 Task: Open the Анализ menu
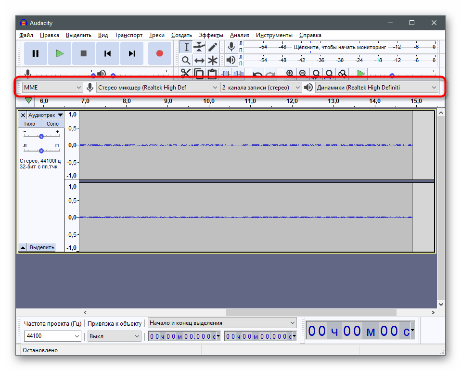pyautogui.click(x=240, y=35)
